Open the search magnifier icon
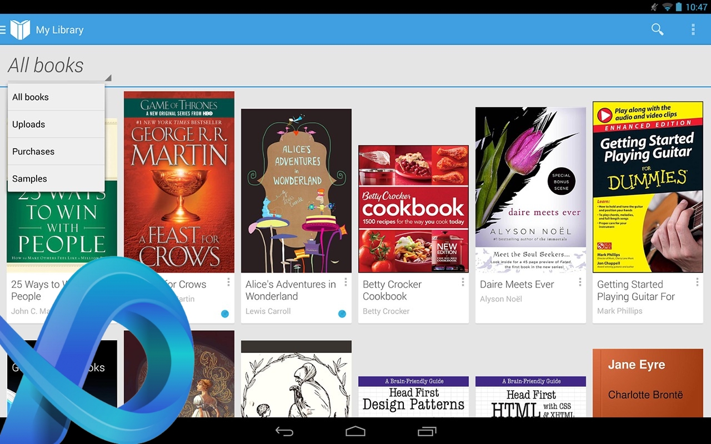711x444 pixels. (657, 29)
